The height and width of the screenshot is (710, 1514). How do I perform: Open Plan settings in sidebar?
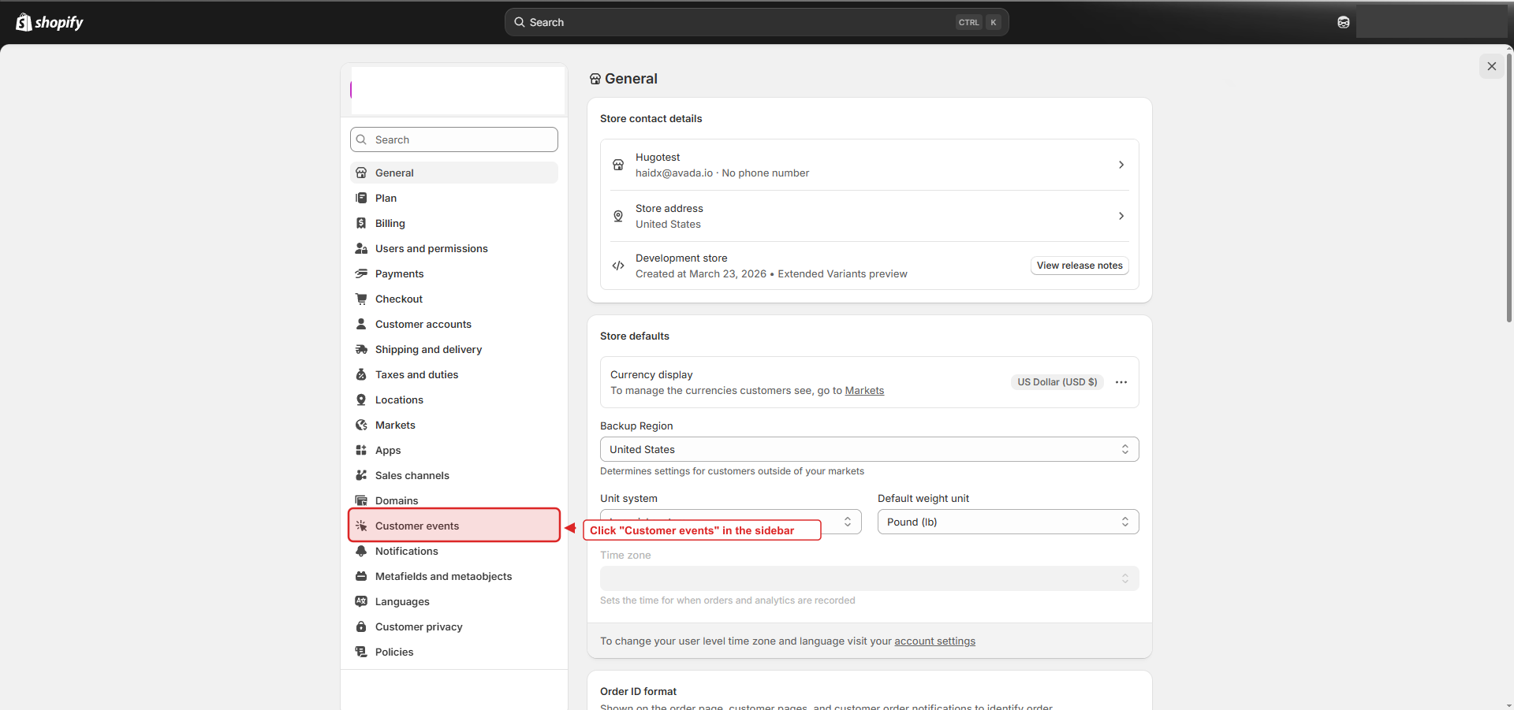coord(454,198)
